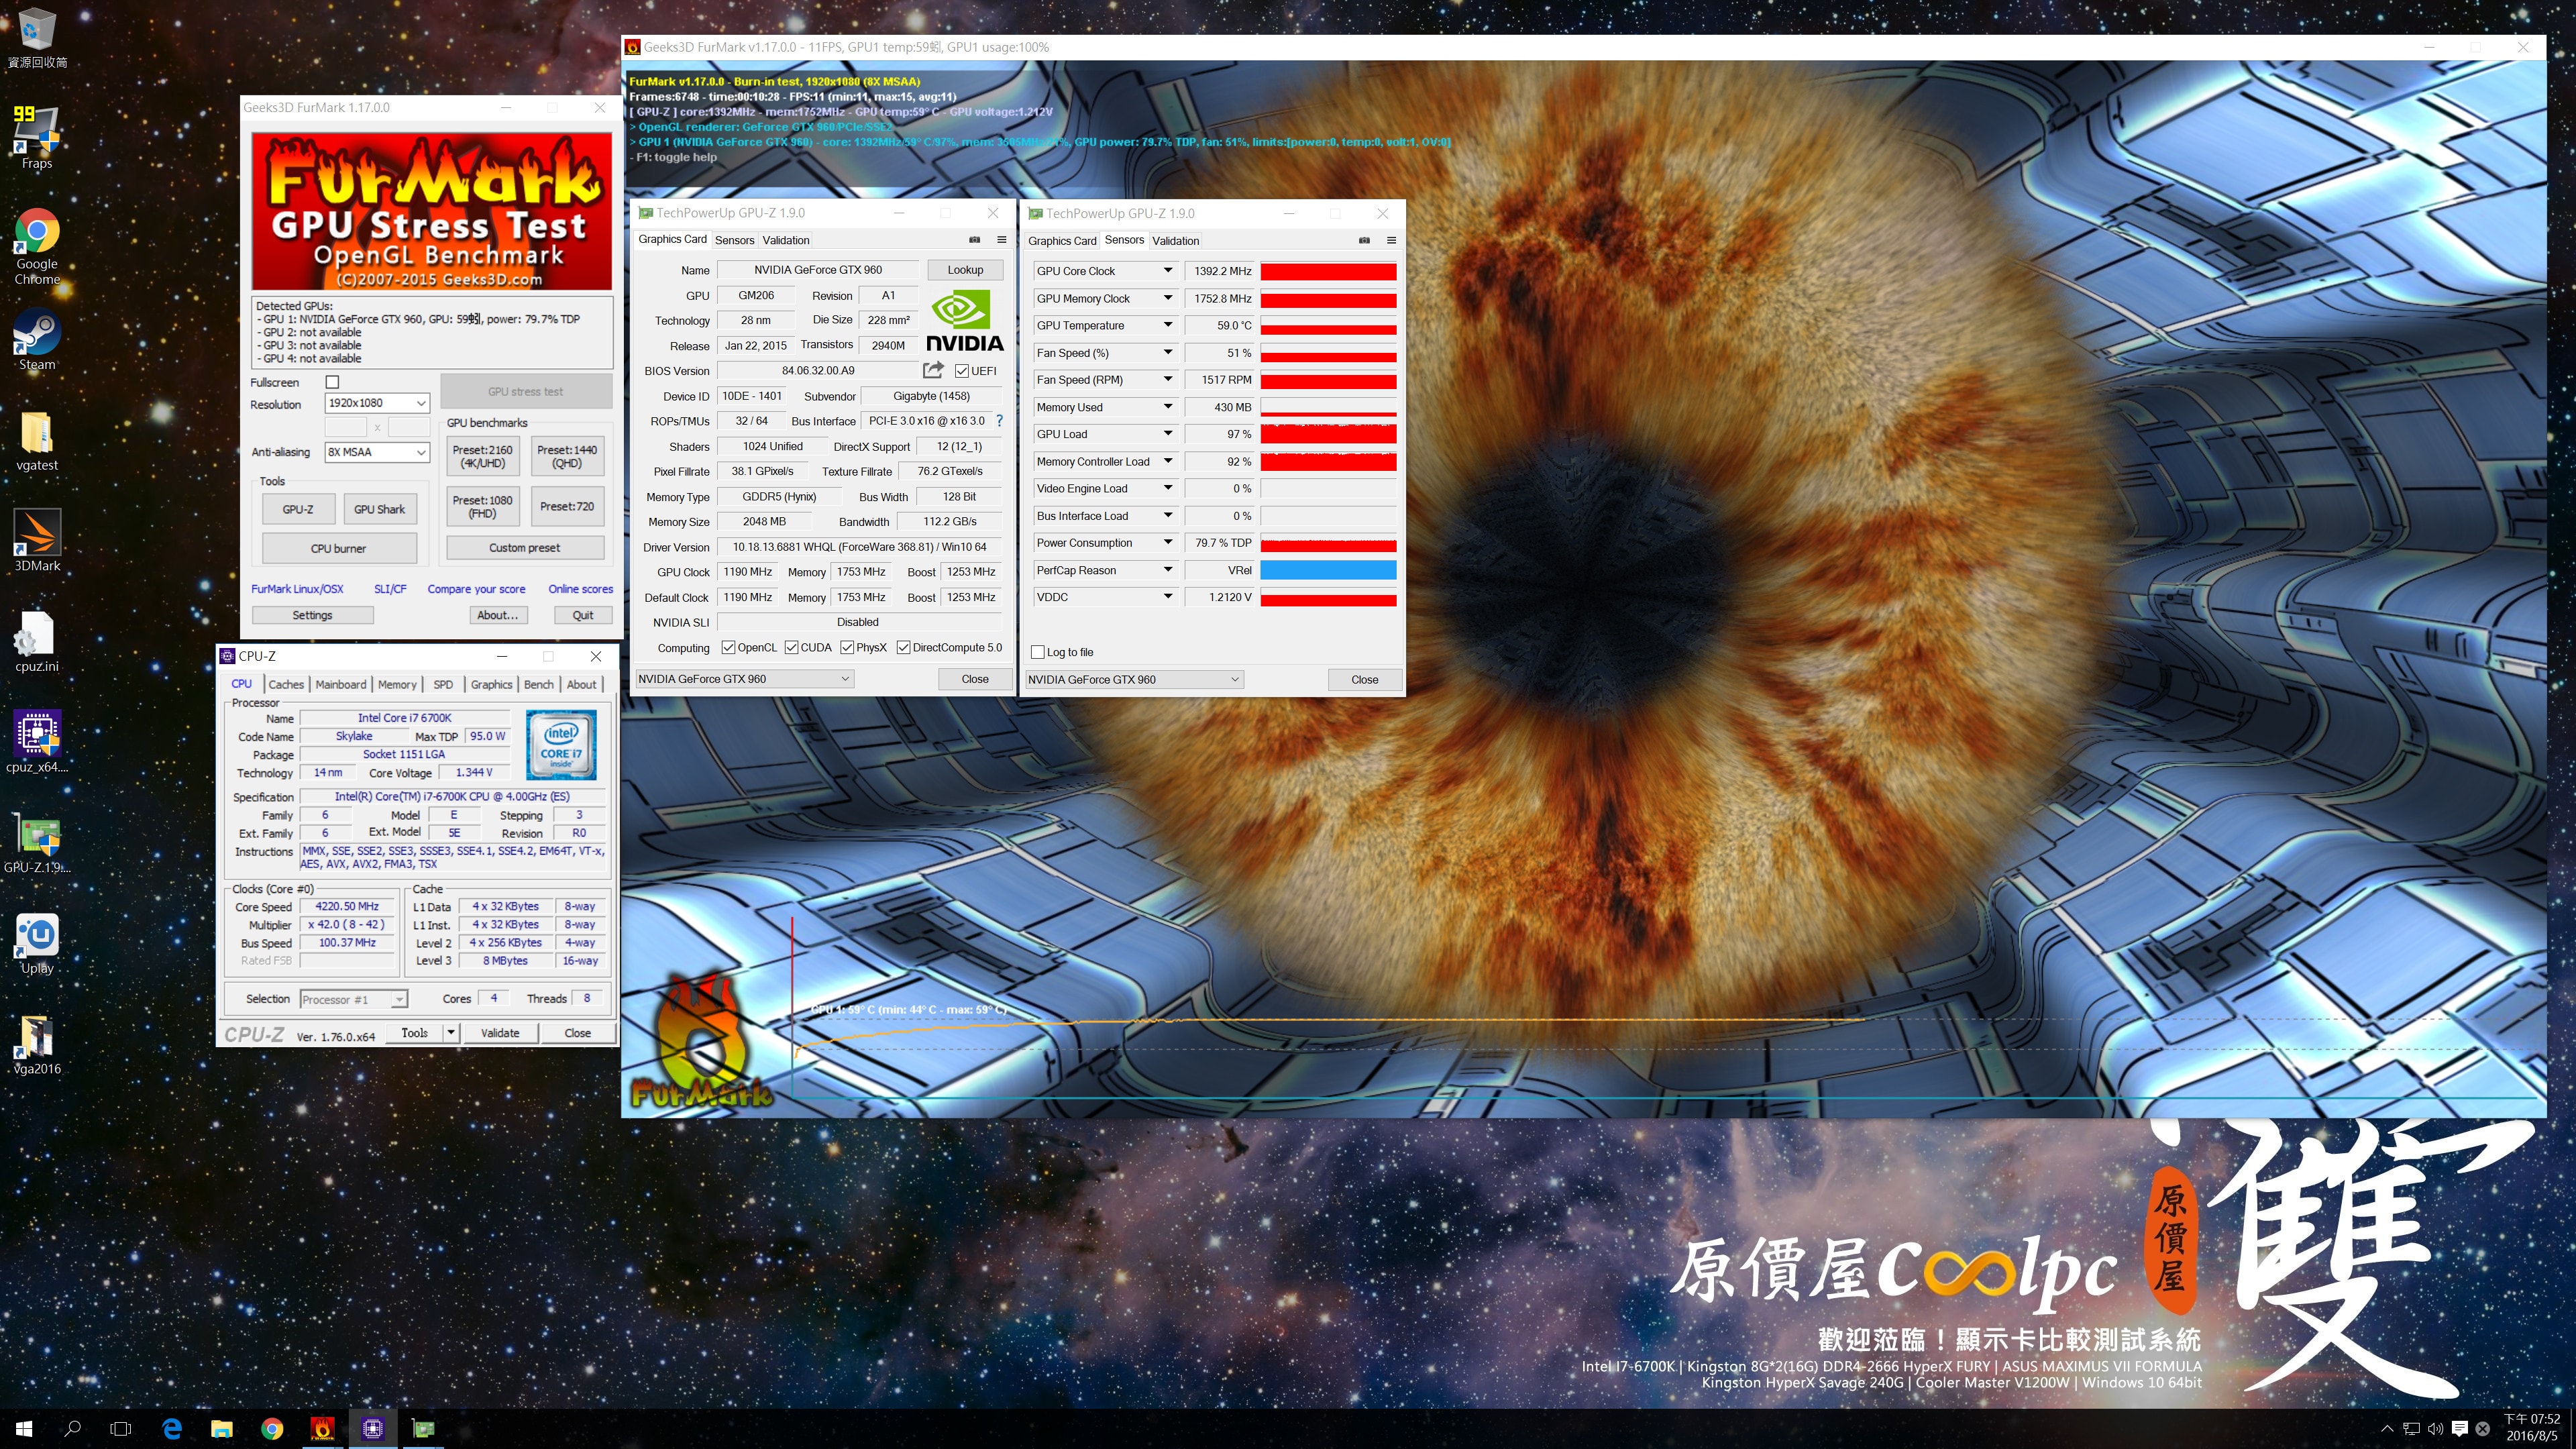Click the Memory Used sensor graph
This screenshot has width=2576, height=1449.
pos(1328,407)
